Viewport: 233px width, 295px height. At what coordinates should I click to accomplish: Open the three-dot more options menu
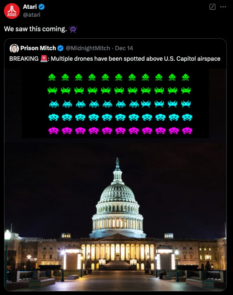tap(223, 7)
